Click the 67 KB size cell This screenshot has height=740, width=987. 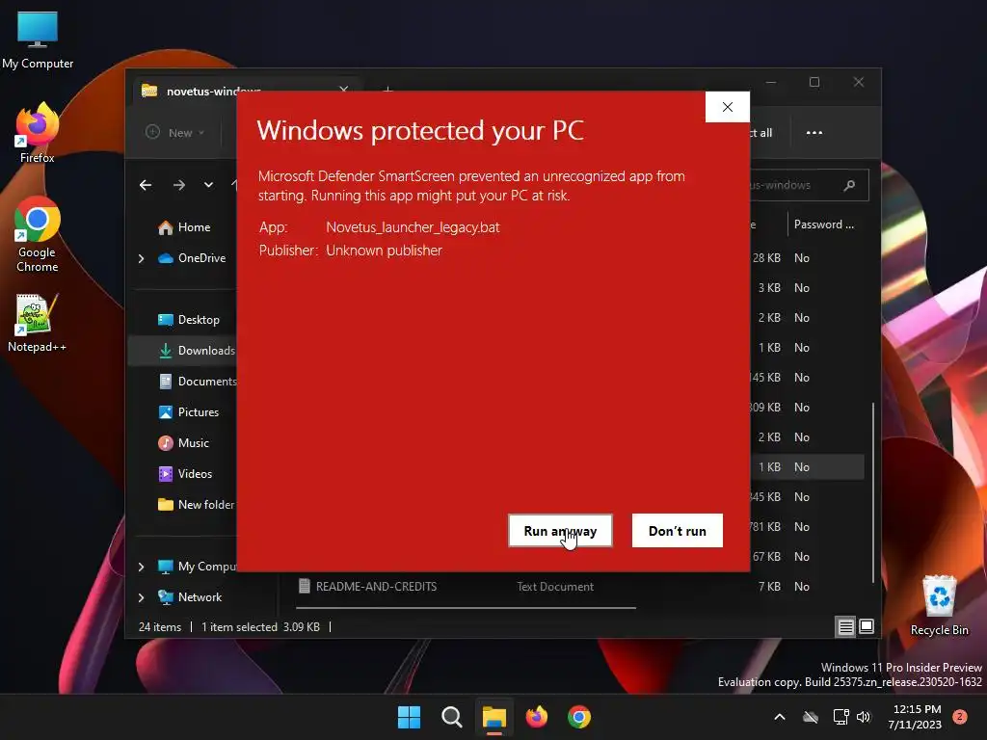pyautogui.click(x=766, y=557)
